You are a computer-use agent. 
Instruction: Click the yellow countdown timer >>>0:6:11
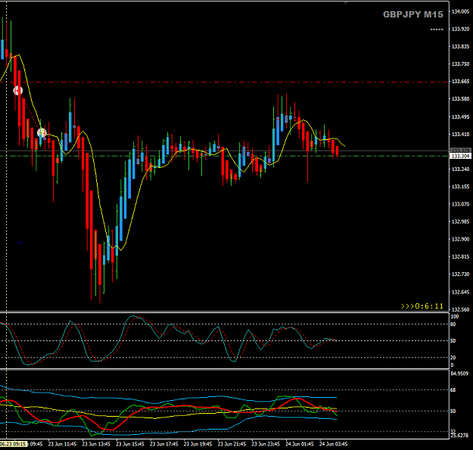422,306
